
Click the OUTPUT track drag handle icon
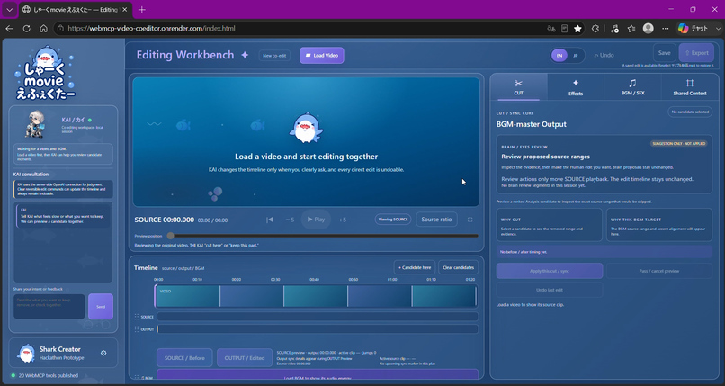(x=137, y=329)
